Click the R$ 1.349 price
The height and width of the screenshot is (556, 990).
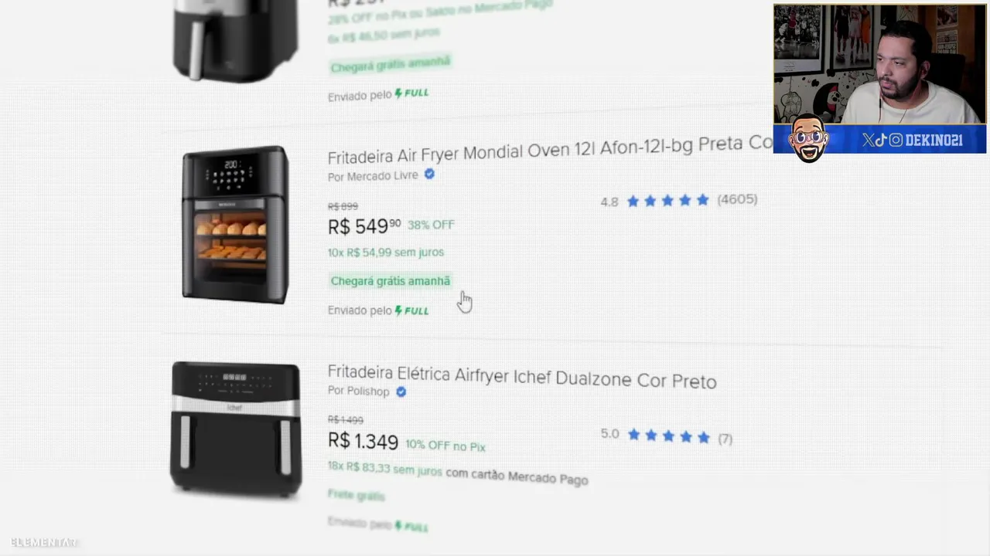(363, 441)
